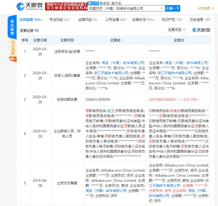Screen dimensions: 218x206
Task: Select the 注册资本(金)变更 cell
Action: point(67,52)
